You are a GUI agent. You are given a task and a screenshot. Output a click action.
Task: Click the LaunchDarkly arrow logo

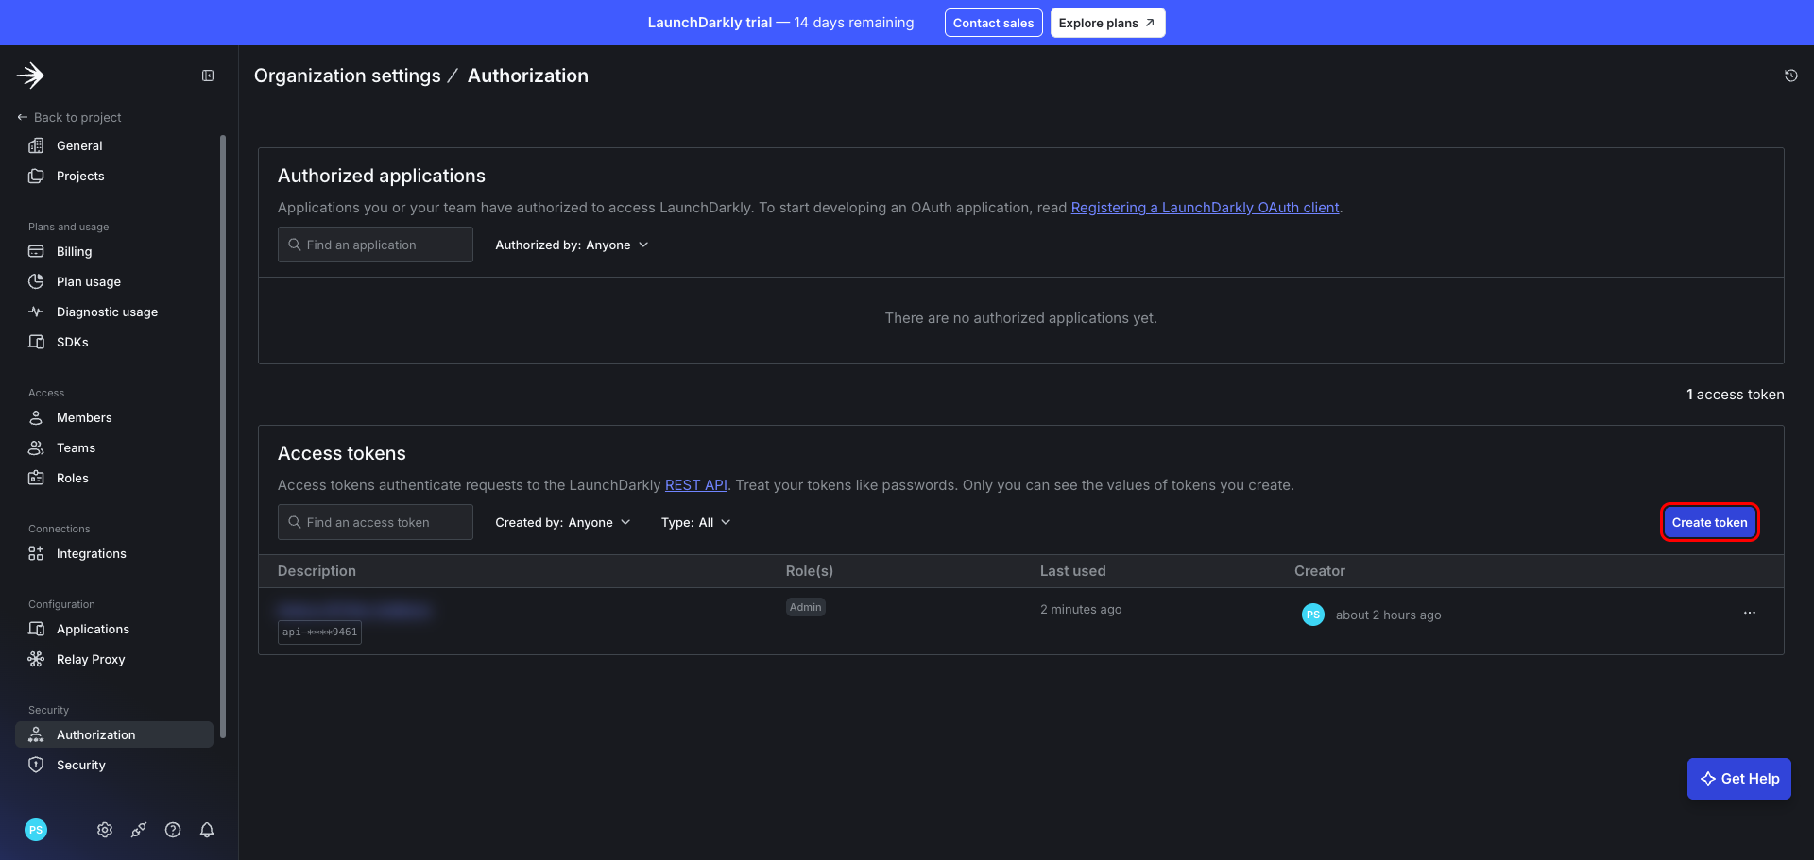31,76
